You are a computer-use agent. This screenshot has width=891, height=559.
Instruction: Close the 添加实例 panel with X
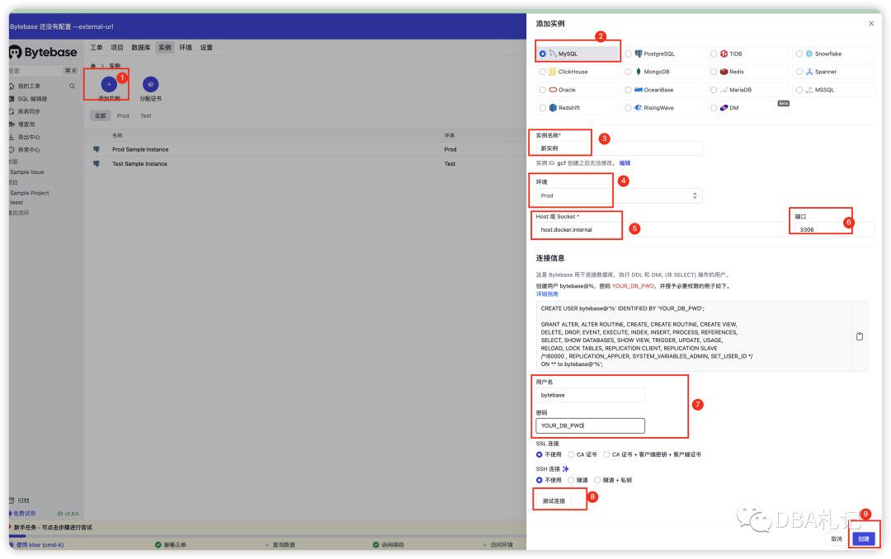click(x=871, y=23)
